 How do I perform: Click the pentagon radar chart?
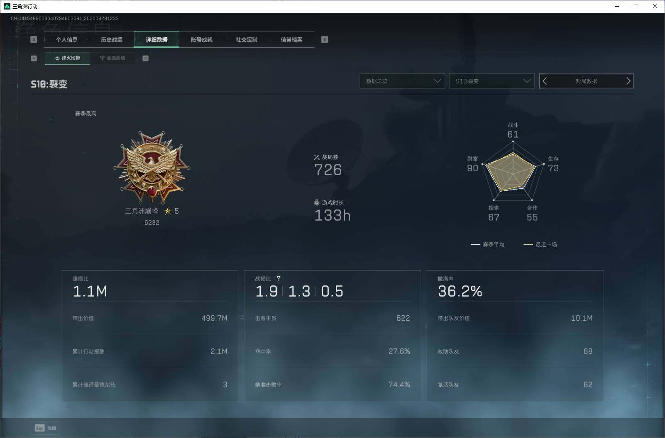[x=513, y=171]
